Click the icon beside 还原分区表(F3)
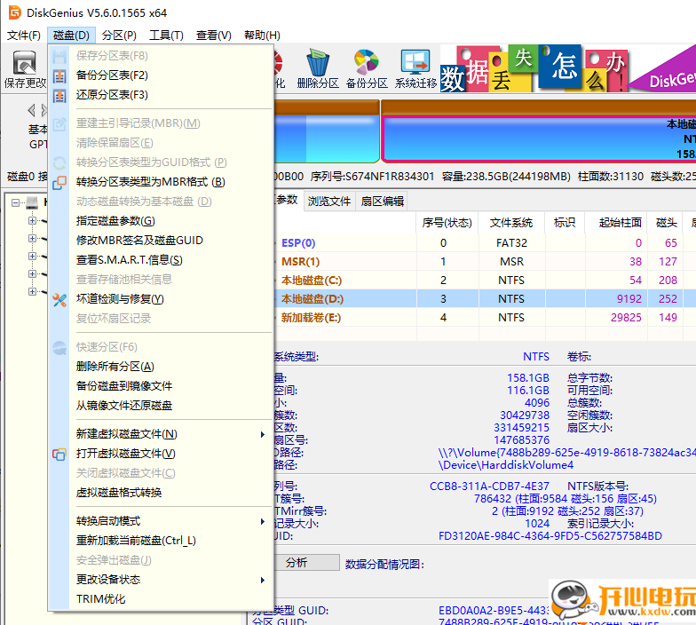The image size is (696, 625). [59, 95]
